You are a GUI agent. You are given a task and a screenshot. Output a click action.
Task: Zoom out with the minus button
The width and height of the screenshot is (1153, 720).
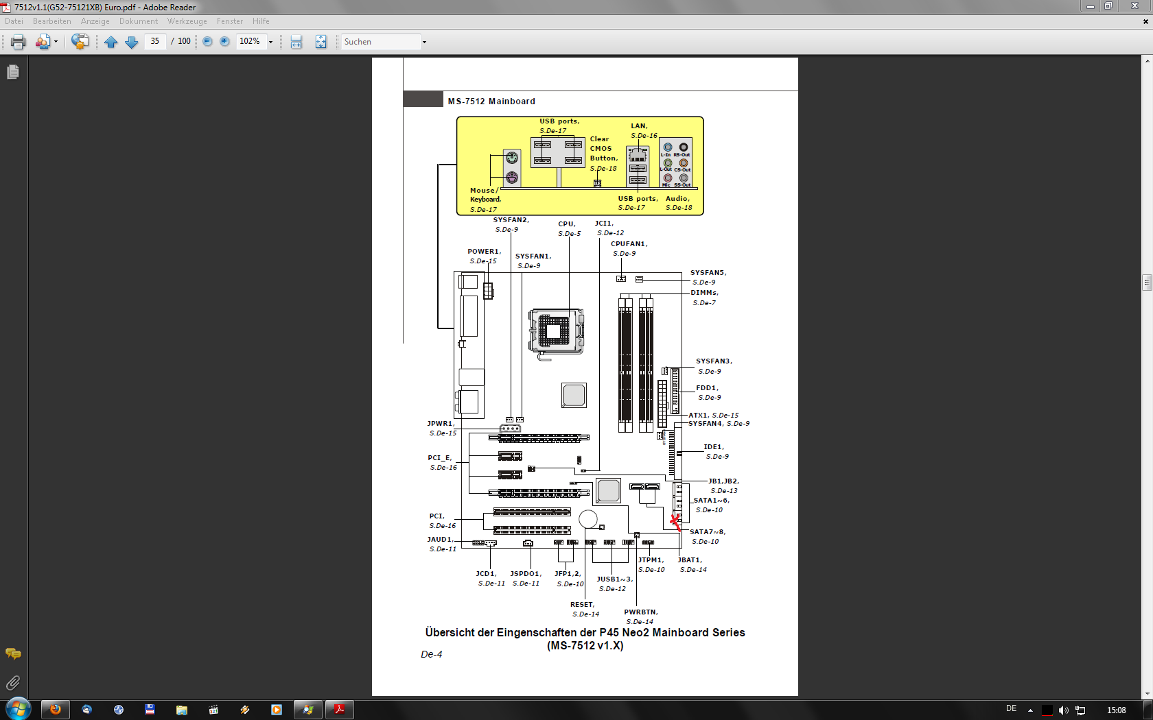(207, 41)
